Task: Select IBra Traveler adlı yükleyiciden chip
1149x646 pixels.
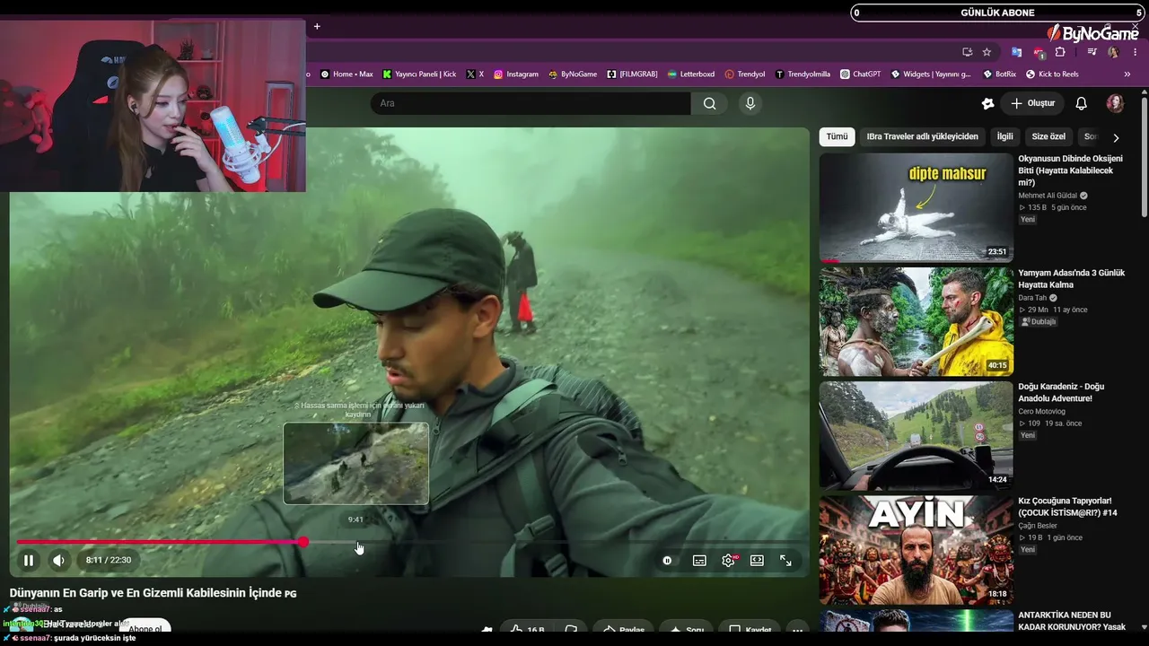Action: coord(922,137)
